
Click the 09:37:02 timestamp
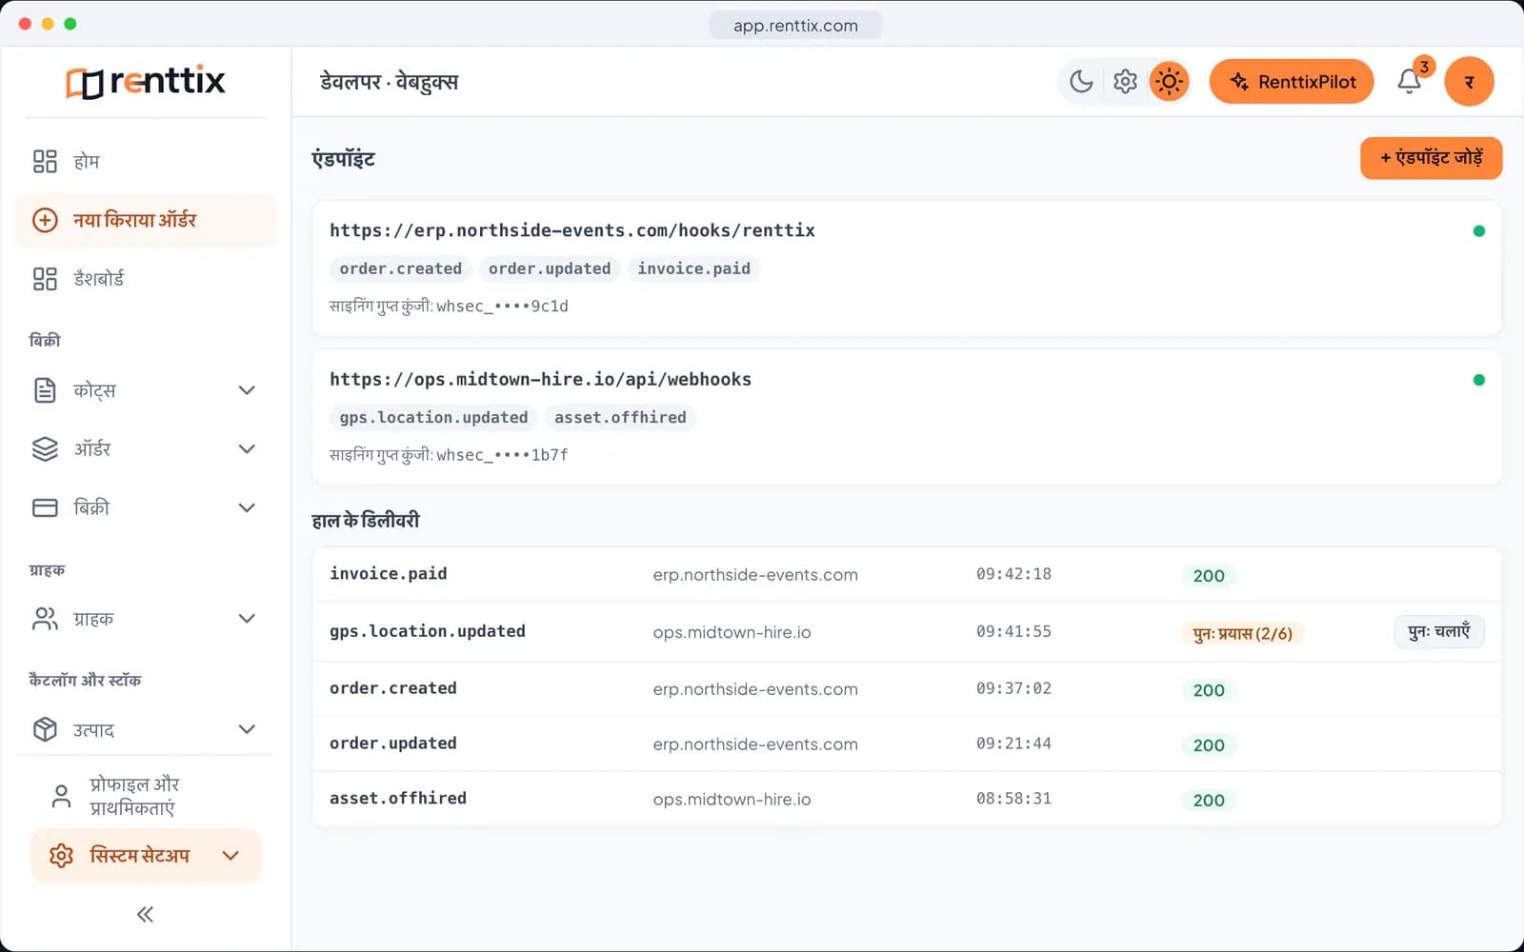(x=1013, y=688)
